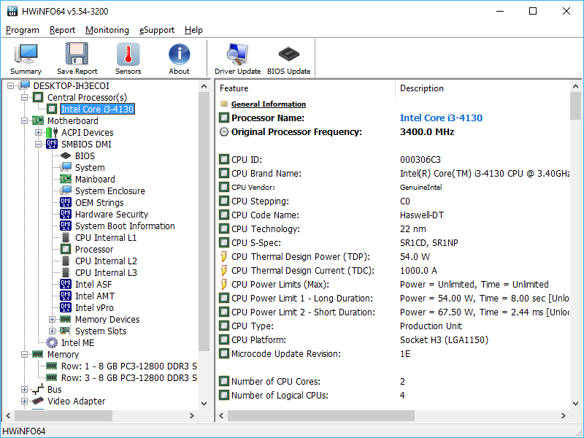
Task: Click the clock icon beside Original Processor Frequency
Action: coord(224,132)
